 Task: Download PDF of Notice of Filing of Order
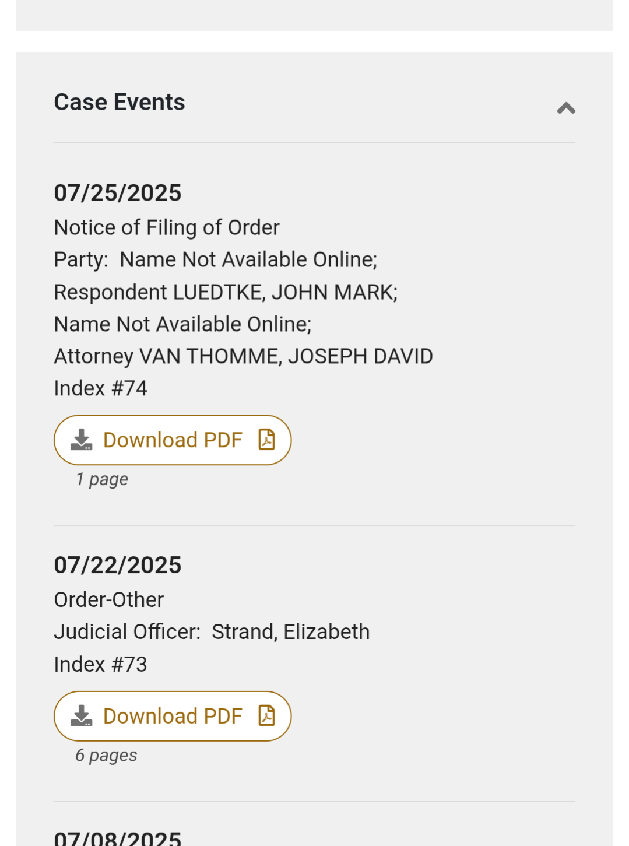tap(173, 440)
